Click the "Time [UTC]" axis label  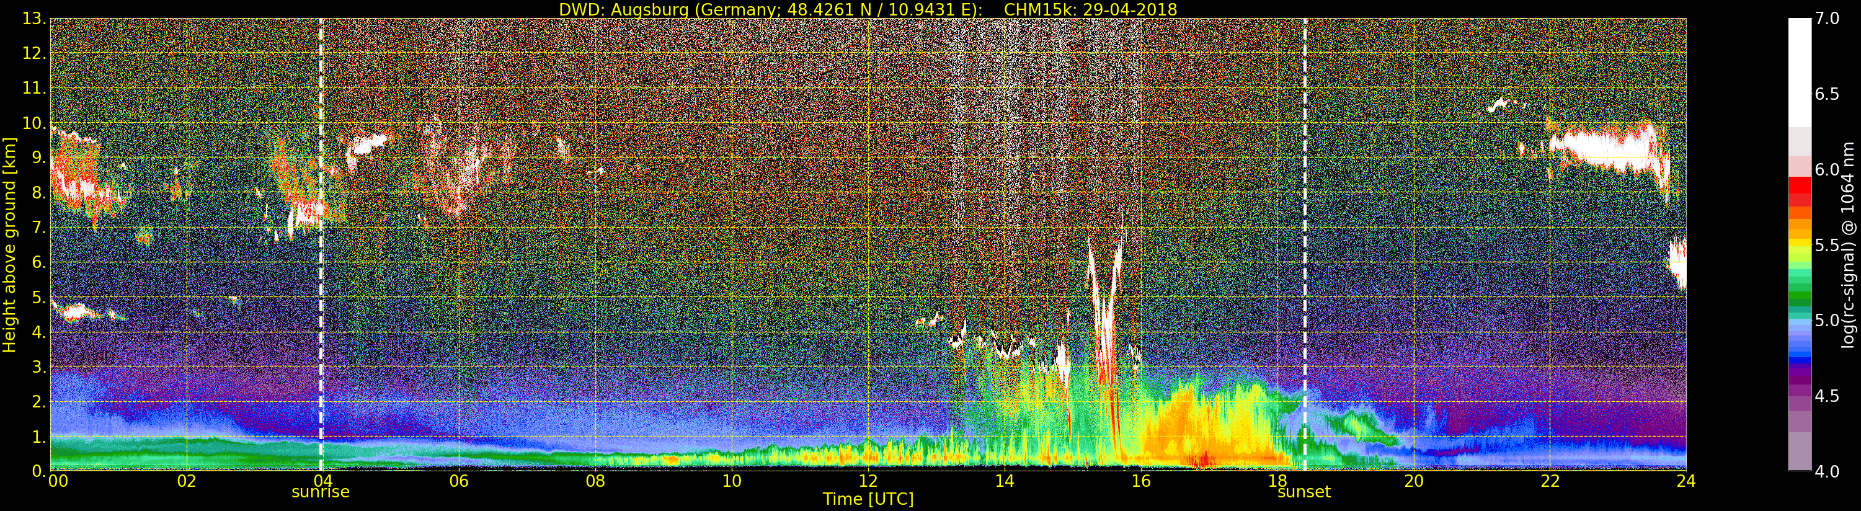point(868,499)
